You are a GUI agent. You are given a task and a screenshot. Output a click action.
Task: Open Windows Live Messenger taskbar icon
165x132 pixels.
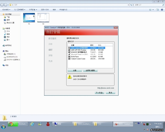(40, 124)
